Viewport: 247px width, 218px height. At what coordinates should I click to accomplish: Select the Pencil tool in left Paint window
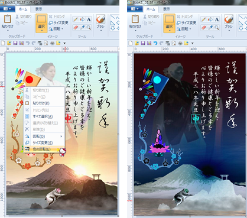tap(76, 19)
